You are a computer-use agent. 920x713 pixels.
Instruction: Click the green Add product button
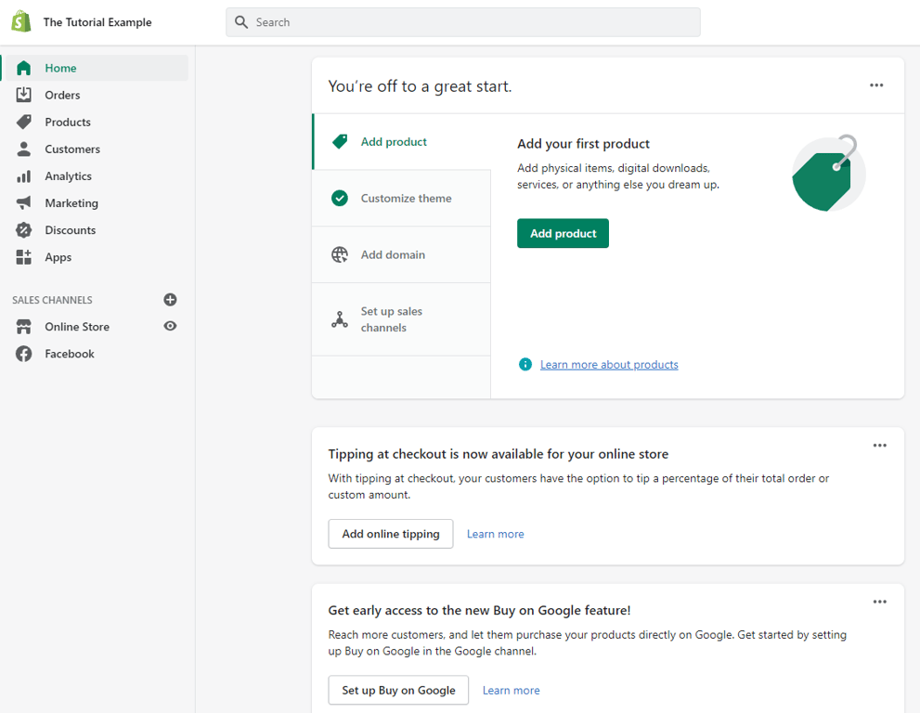(x=563, y=233)
